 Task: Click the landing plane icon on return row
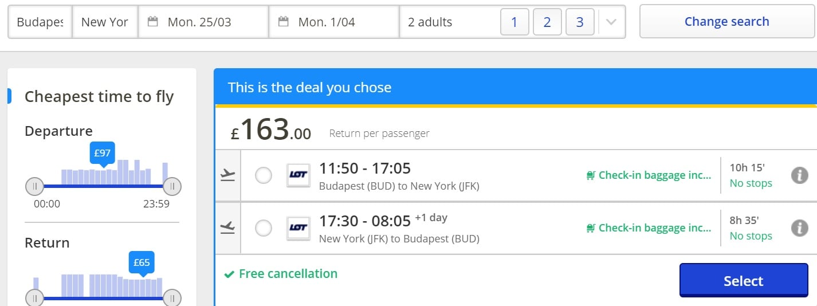tap(228, 228)
